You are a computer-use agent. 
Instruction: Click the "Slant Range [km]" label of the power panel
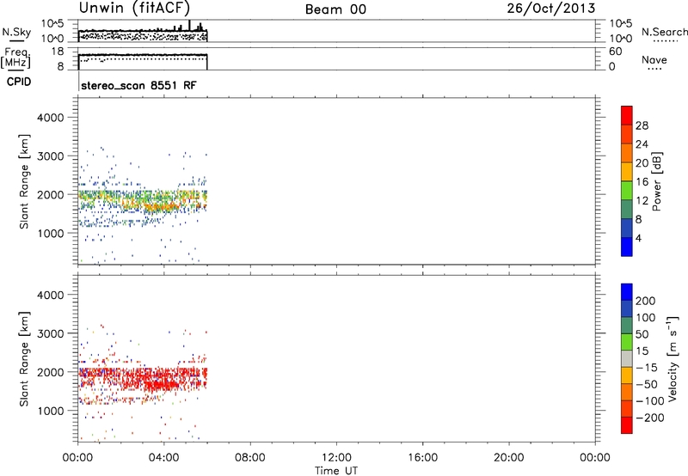click(24, 181)
